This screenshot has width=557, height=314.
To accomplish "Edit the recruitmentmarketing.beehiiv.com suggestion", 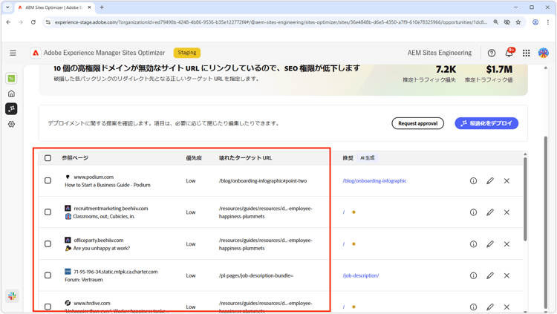I will point(490,212).
